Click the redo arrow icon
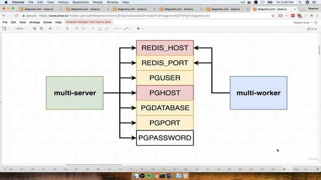 (x=58, y=29)
